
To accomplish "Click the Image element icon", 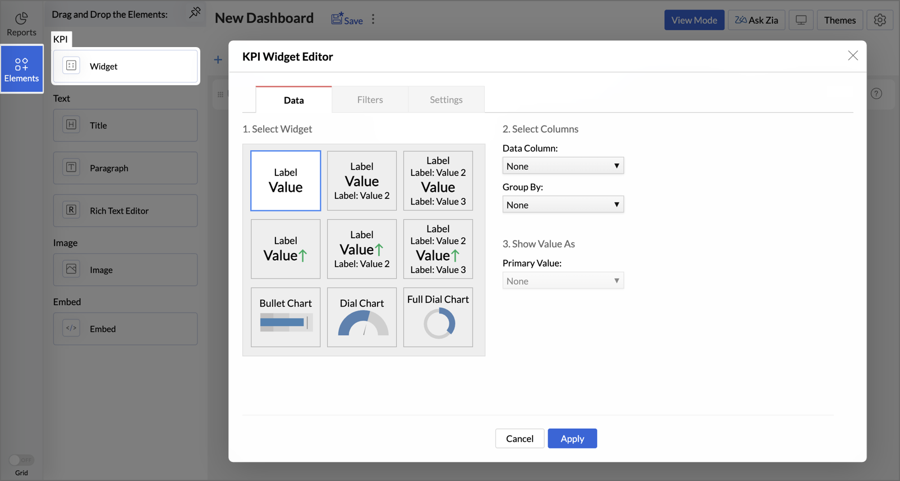I will point(71,269).
